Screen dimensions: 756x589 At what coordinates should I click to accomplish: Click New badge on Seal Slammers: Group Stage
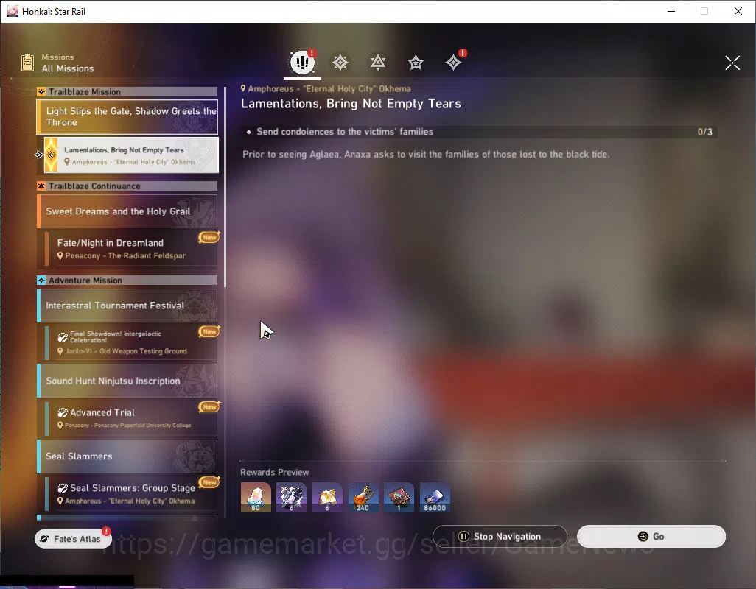click(x=209, y=482)
